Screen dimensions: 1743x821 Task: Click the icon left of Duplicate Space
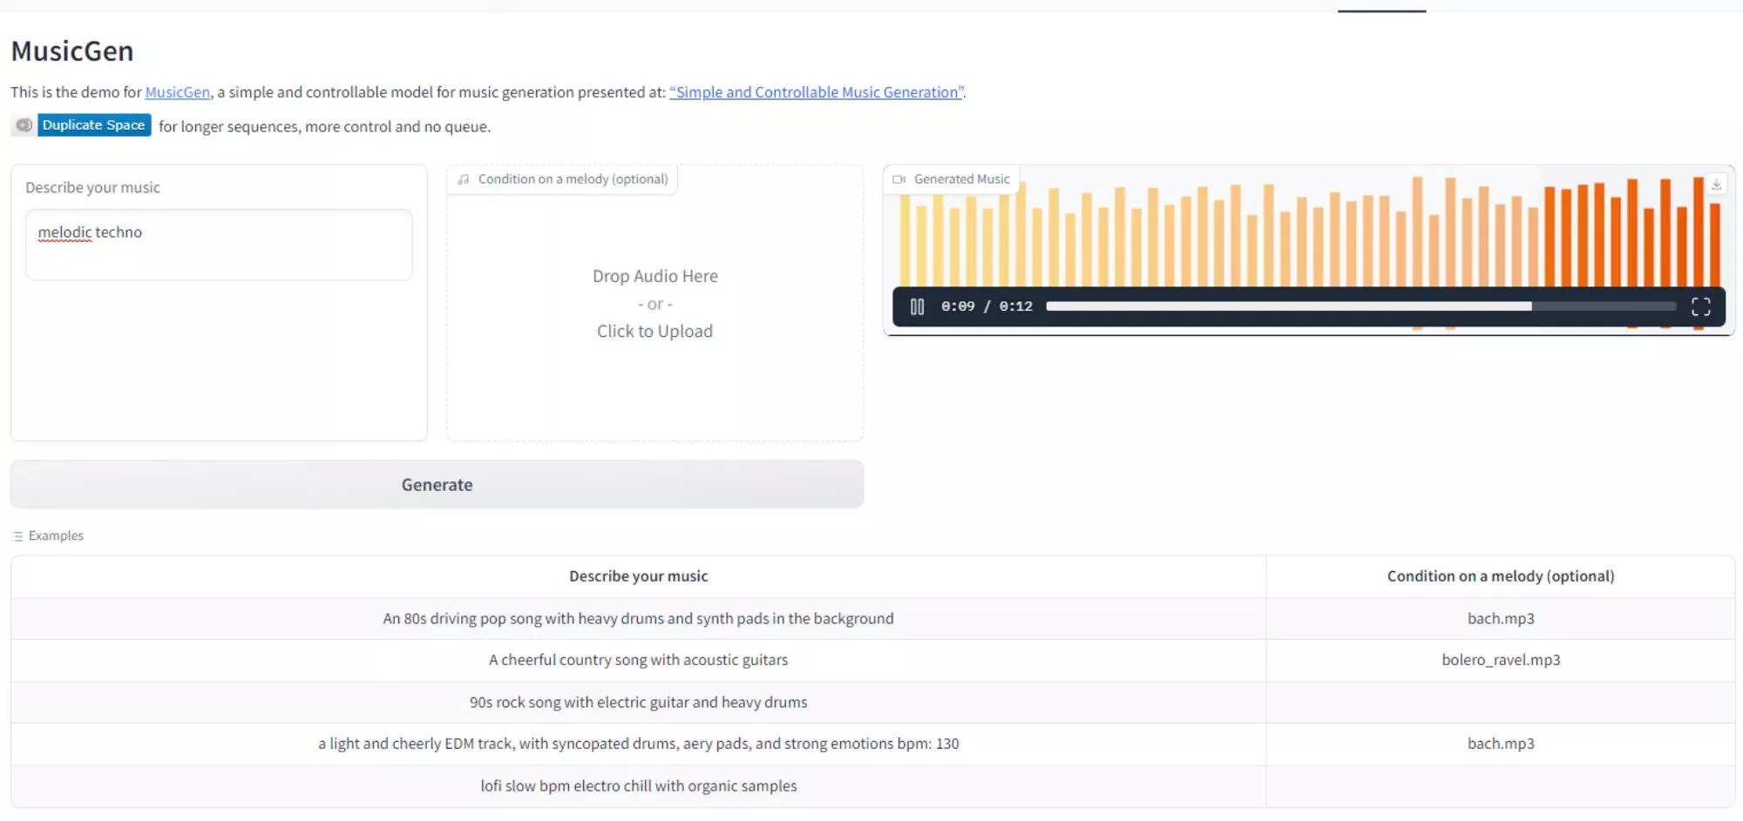pyautogui.click(x=24, y=125)
